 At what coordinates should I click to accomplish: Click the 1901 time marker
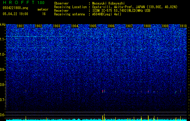click(x=20, y=26)
